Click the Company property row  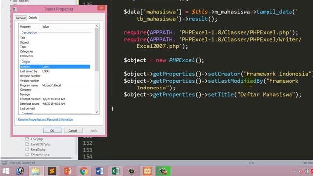tap(55, 89)
